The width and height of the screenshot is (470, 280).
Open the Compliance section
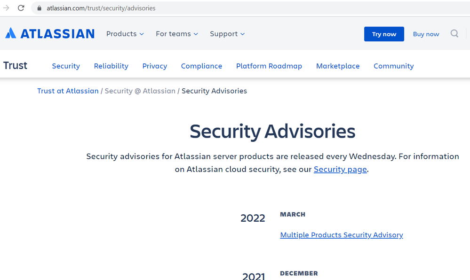point(201,66)
